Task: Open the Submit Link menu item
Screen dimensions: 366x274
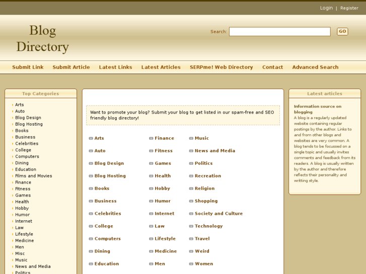Action: 28,67
